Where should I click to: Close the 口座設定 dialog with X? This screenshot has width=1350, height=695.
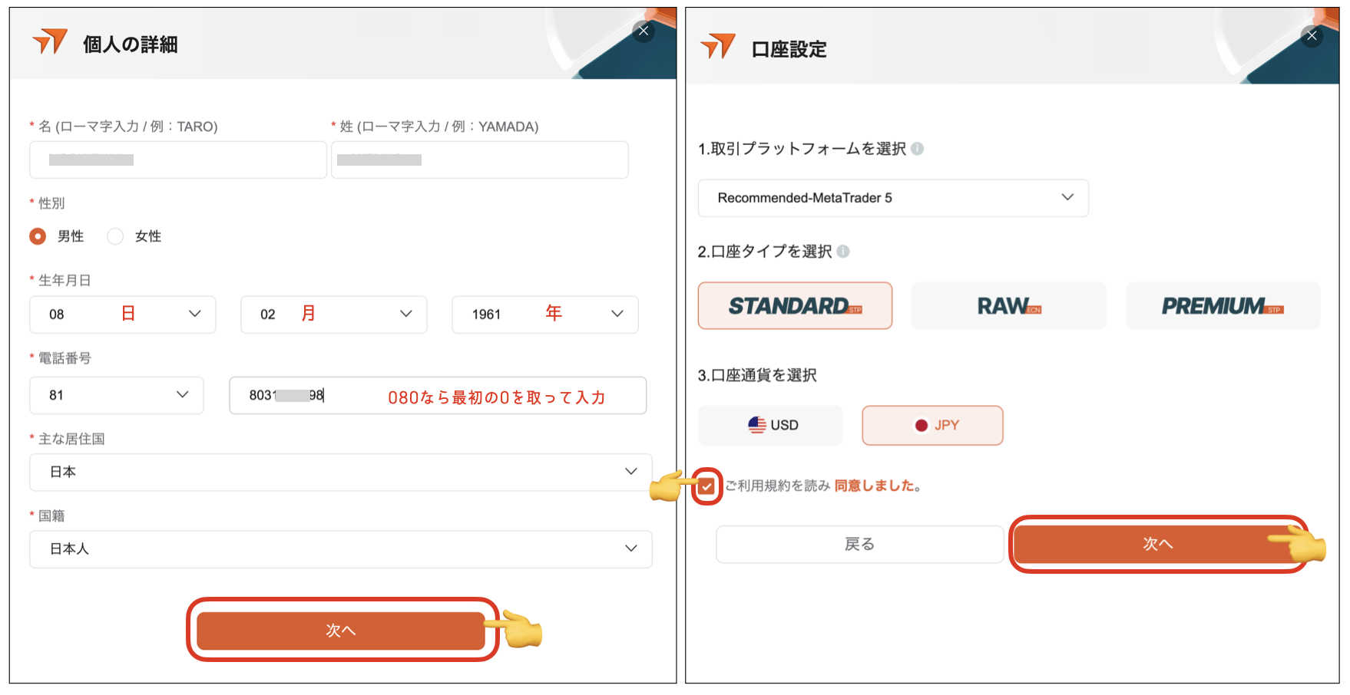click(1312, 36)
